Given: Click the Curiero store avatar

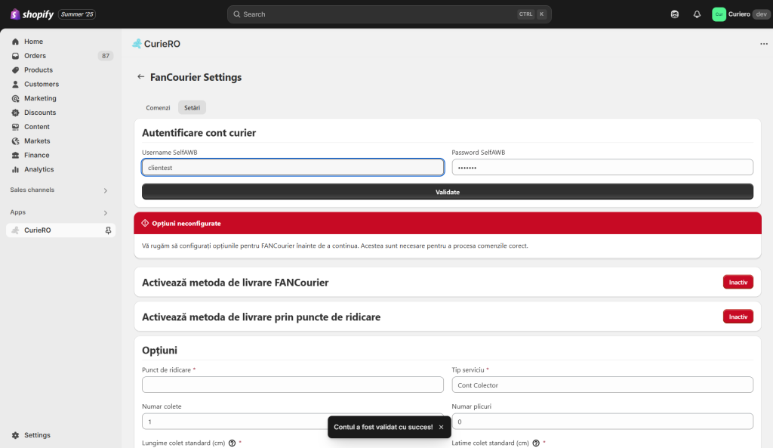Looking at the screenshot, I should pos(719,14).
